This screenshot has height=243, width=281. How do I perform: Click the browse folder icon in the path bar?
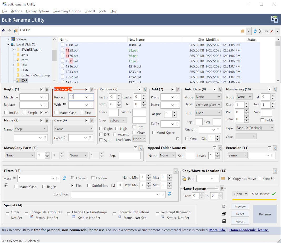(x=242, y=31)
